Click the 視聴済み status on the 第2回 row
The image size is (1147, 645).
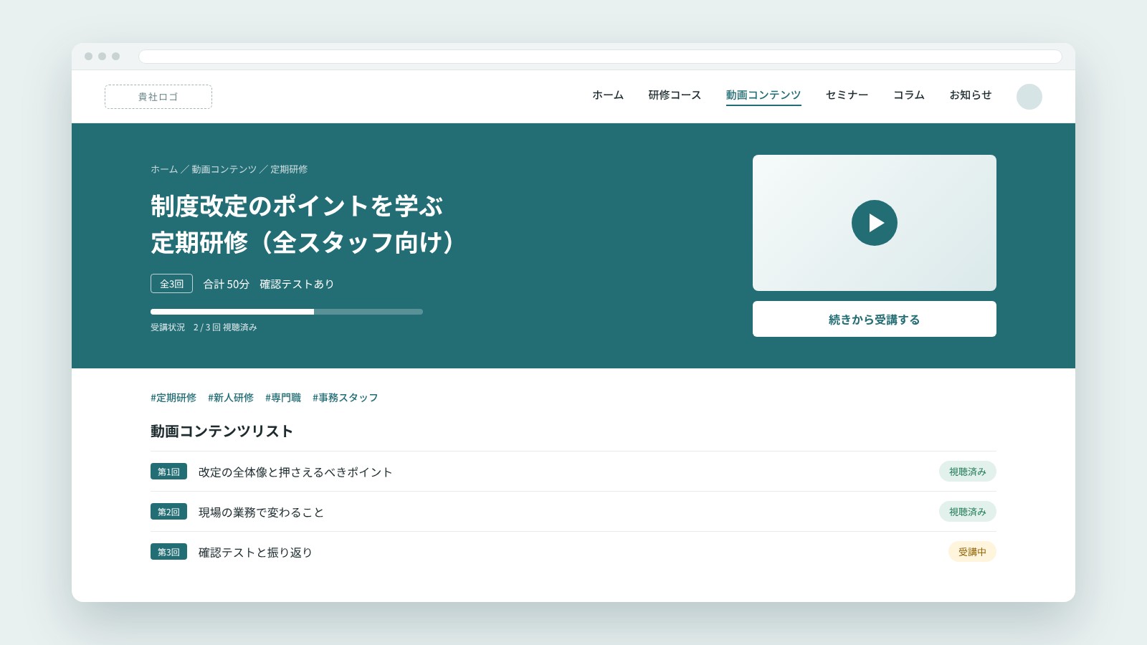pos(968,512)
